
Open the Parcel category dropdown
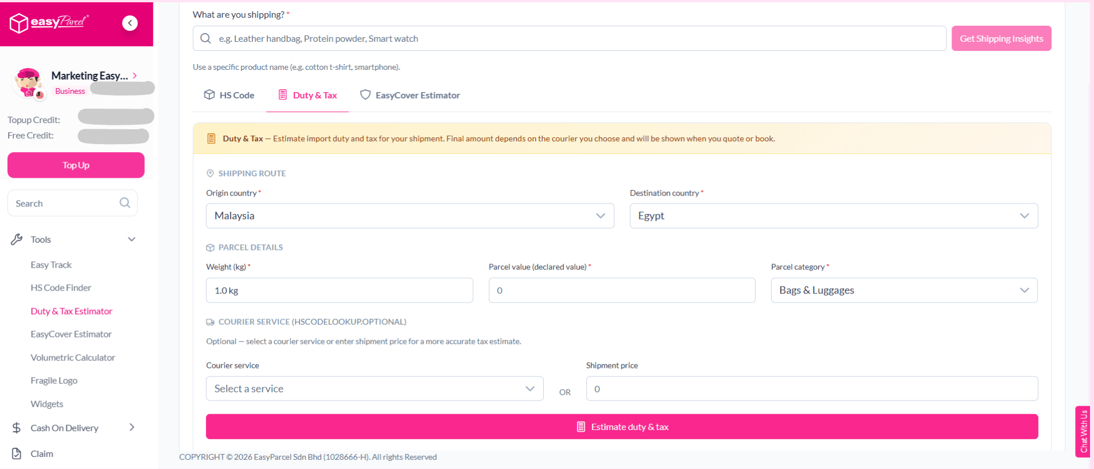pyautogui.click(x=904, y=290)
